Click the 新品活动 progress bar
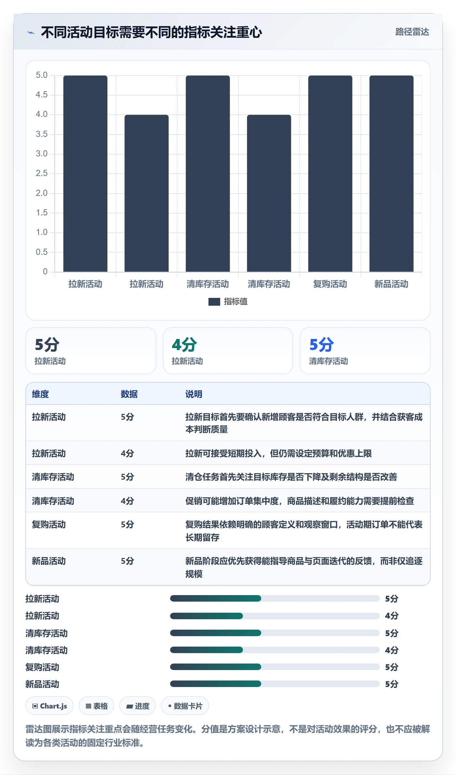The height and width of the screenshot is (775, 456). pos(275,684)
